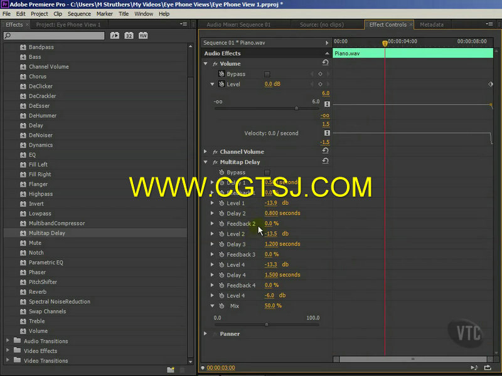
Task: Click the Mix slider handle
Action: click(266, 325)
